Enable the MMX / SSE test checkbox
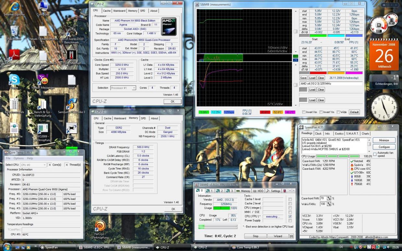Screen dimensions: 402x251 pyautogui.click(x=290, y=212)
